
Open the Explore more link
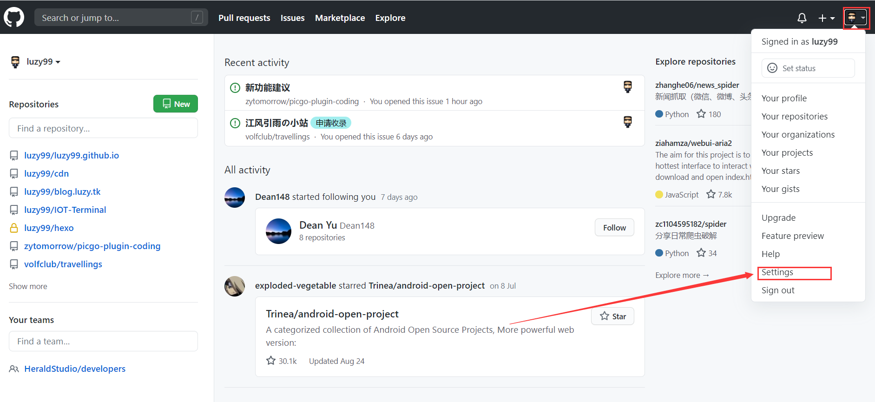coord(682,275)
